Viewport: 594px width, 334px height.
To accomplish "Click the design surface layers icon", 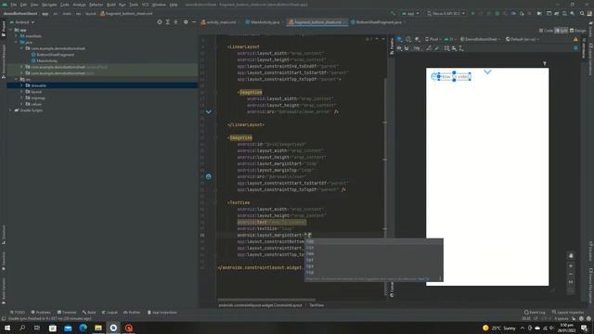I will (399, 39).
